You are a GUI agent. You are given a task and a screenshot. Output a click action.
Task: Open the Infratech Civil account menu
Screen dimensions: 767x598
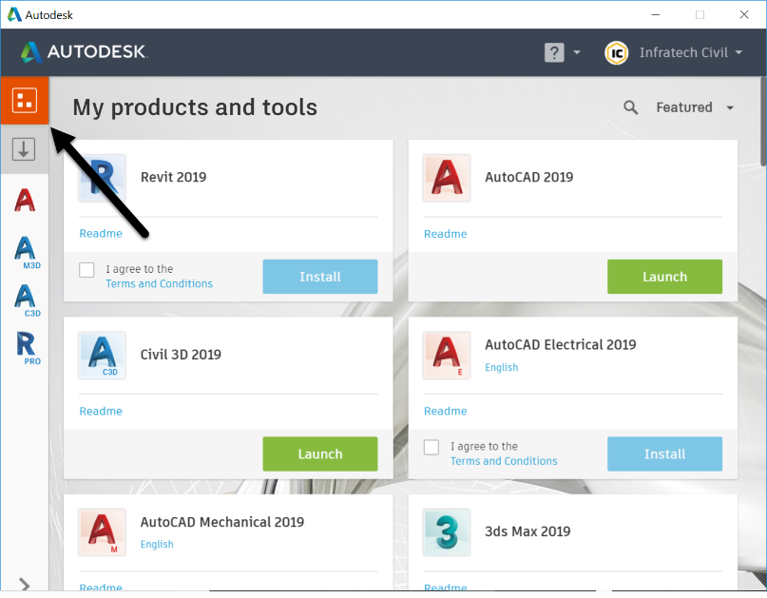(690, 52)
